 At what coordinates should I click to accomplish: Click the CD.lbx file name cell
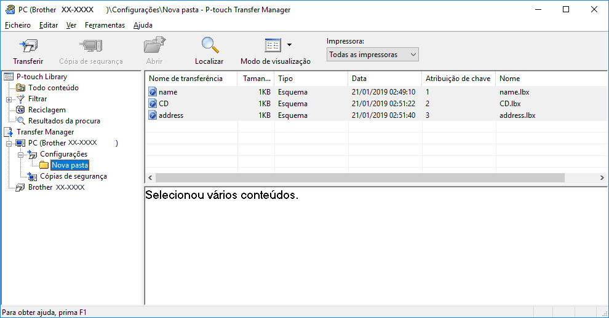point(510,104)
